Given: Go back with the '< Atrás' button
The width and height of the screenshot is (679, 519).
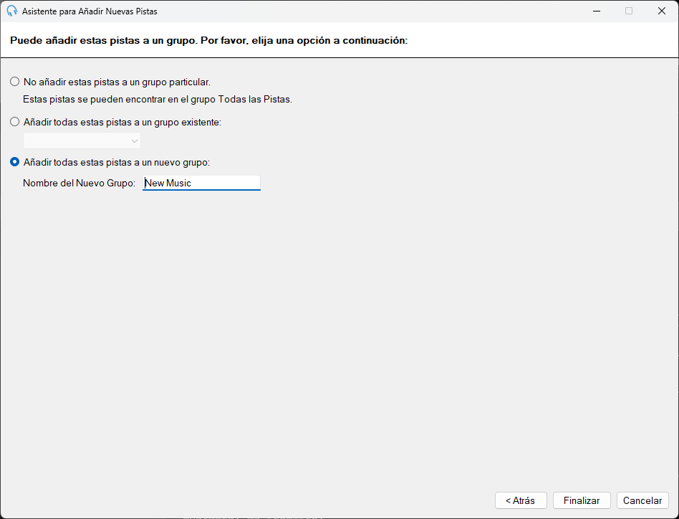Looking at the screenshot, I should 521,500.
